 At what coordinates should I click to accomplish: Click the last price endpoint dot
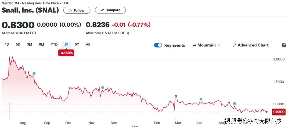267,112
